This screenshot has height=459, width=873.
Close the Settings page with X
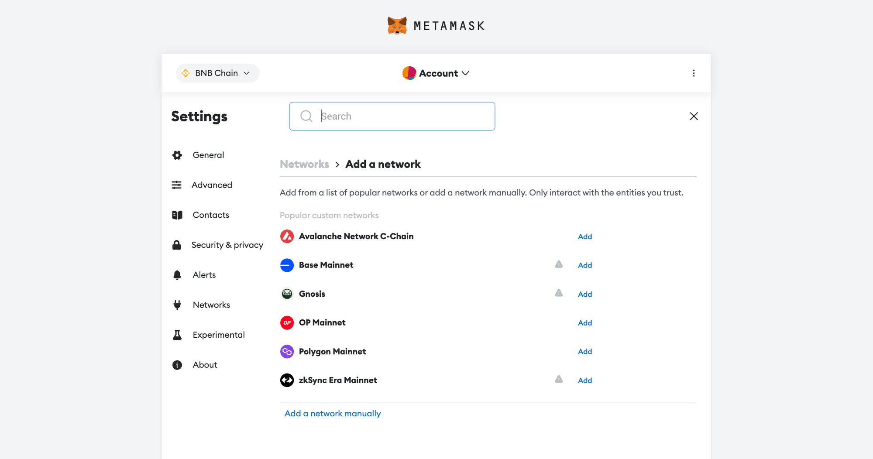point(694,116)
